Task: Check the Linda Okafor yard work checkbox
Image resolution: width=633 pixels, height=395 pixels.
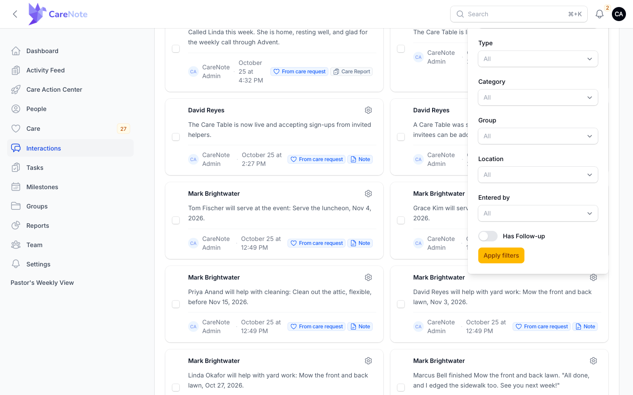Action: [x=176, y=388]
